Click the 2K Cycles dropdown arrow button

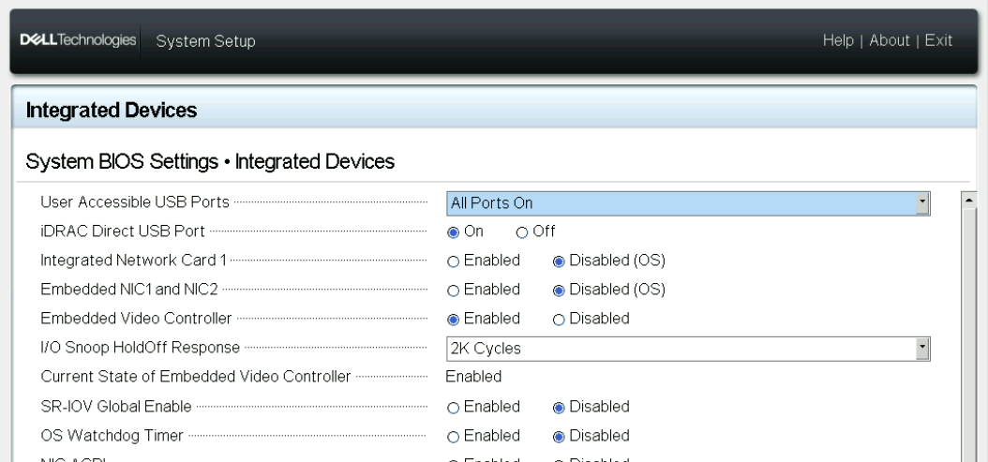(x=922, y=349)
